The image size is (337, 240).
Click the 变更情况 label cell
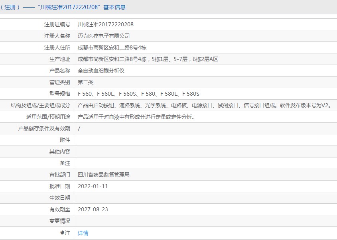pos(37,221)
